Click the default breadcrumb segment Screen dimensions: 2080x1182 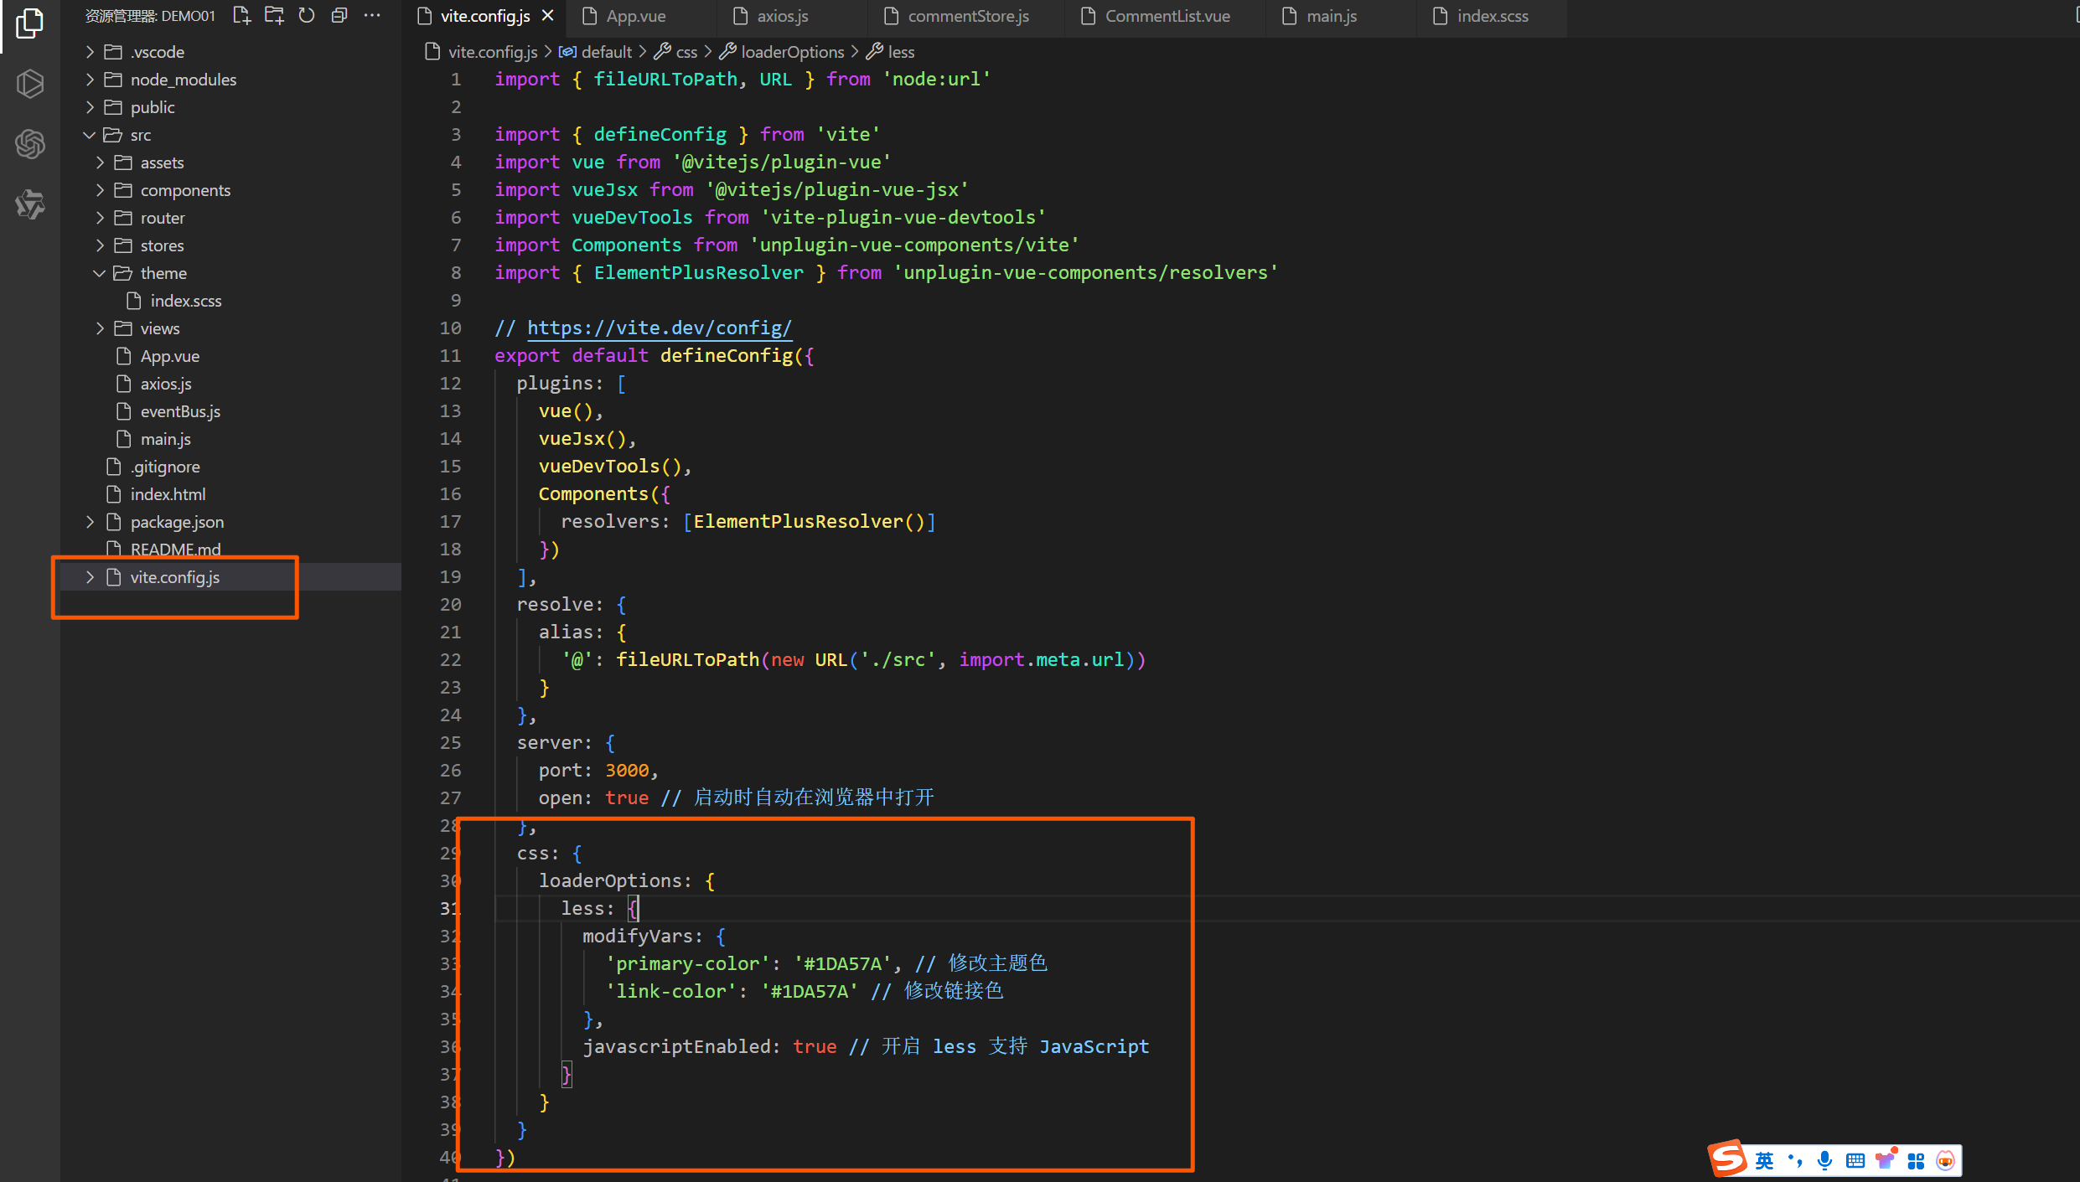596,52
